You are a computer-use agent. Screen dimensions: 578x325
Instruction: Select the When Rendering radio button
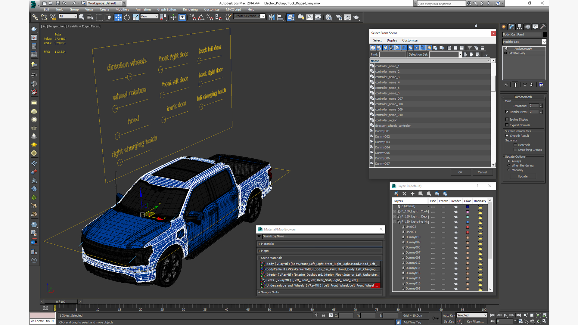pyautogui.click(x=509, y=166)
